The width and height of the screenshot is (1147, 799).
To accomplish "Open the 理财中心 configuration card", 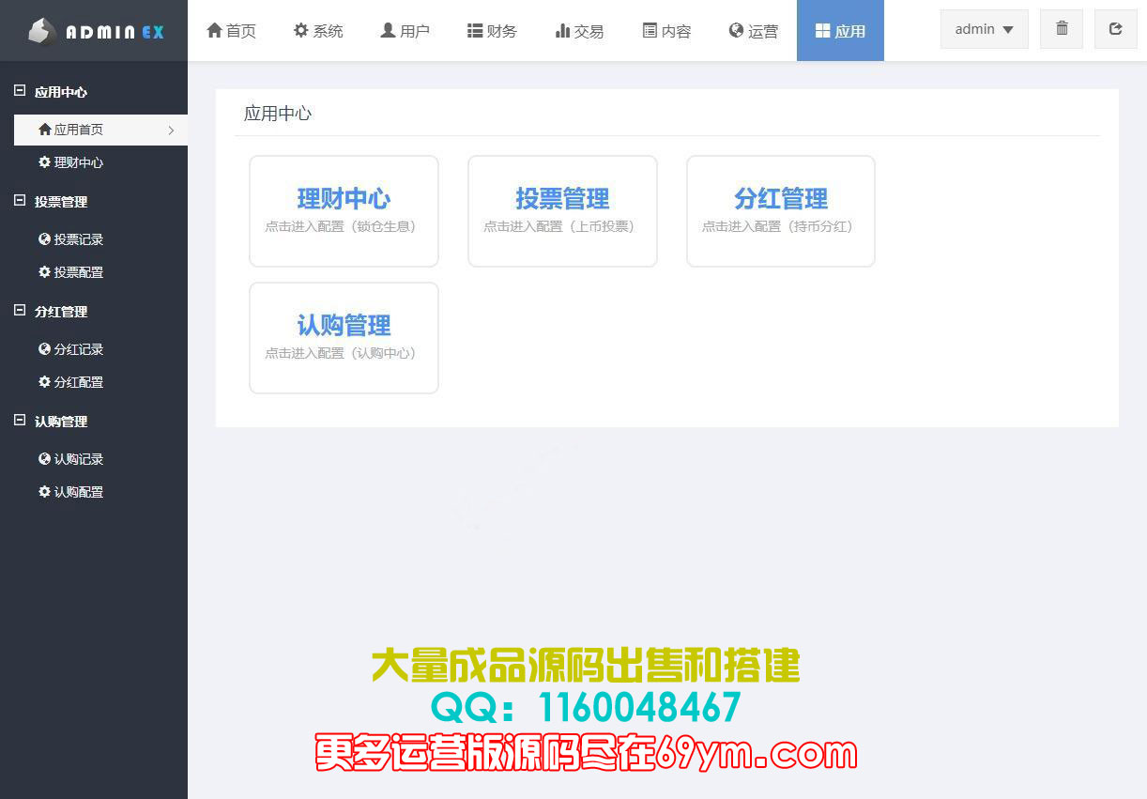I will point(344,211).
